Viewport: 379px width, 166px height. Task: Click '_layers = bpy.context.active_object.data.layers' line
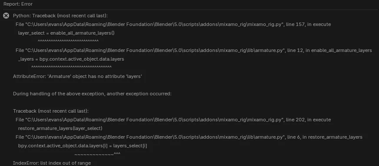click(x=71, y=59)
